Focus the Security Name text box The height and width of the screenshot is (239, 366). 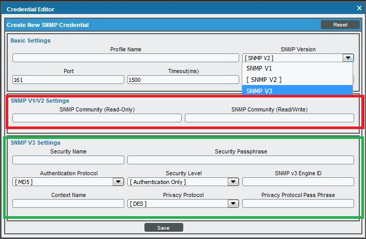pos(68,160)
